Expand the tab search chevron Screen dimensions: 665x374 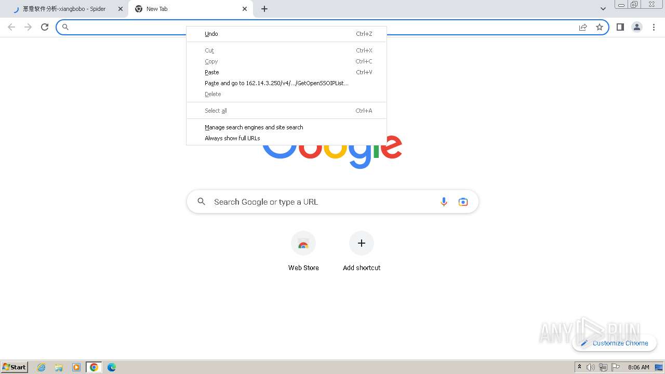(603, 9)
